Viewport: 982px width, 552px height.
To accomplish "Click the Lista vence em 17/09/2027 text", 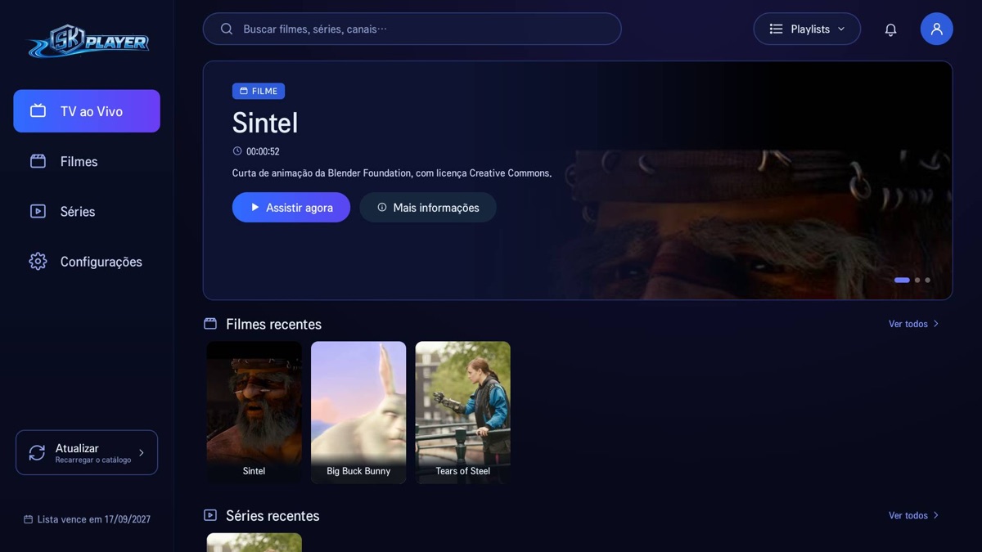I will point(94,519).
